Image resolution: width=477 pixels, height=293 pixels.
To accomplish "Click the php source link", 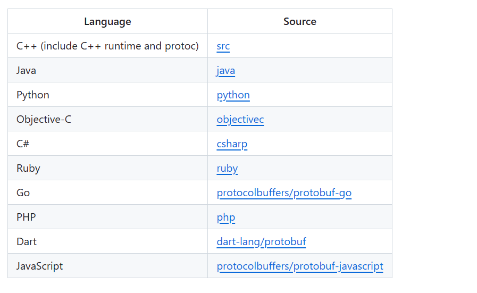I will [x=225, y=217].
